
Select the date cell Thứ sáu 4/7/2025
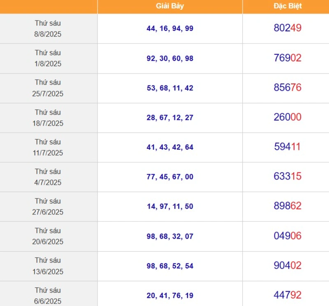[48, 177]
